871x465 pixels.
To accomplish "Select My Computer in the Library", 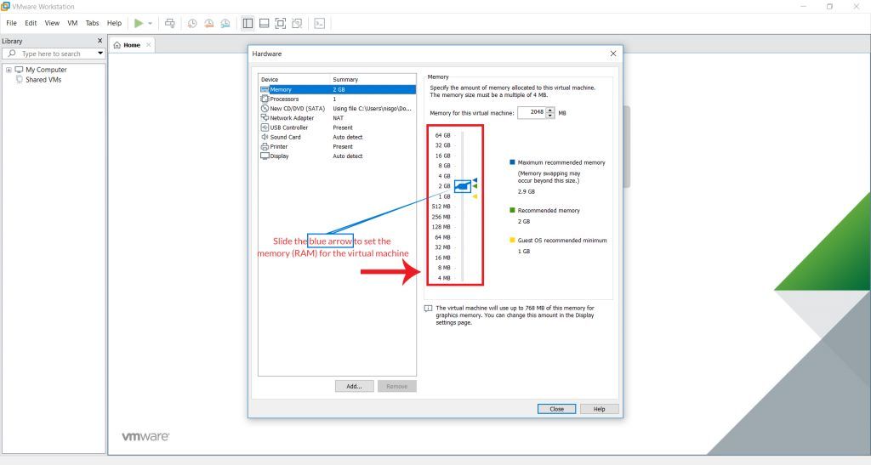I will (x=46, y=70).
